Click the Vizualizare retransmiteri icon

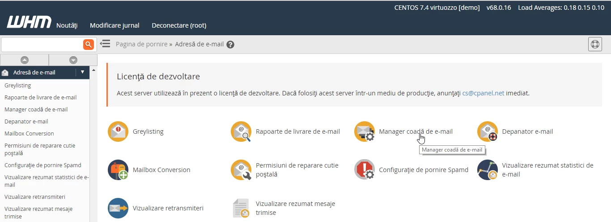pos(118,208)
